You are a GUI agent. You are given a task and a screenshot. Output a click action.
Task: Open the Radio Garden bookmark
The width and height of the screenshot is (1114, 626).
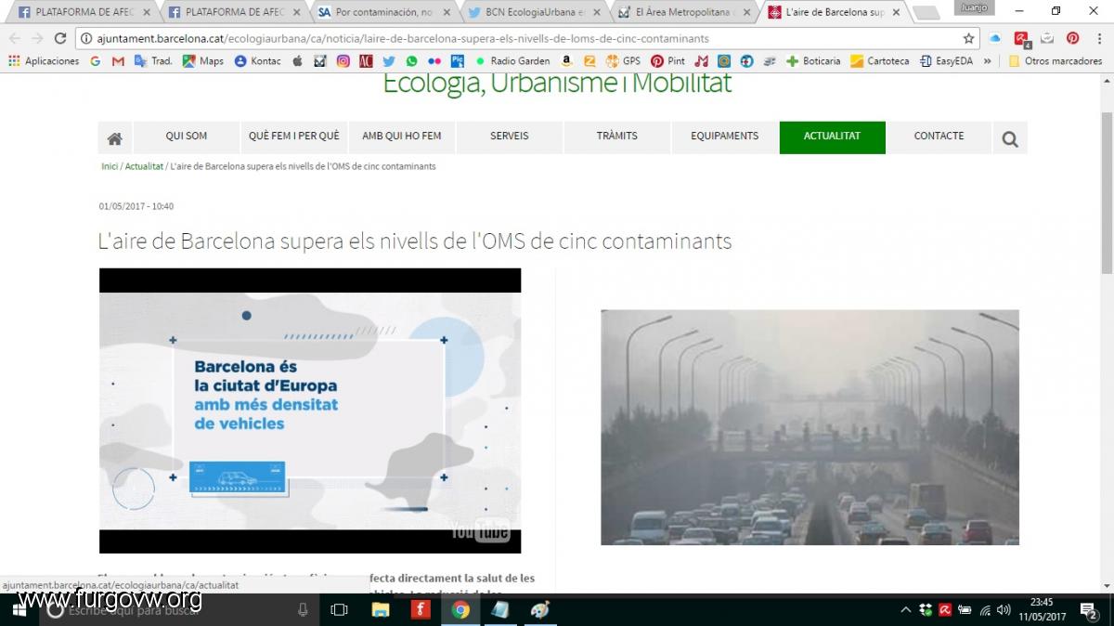pos(512,61)
